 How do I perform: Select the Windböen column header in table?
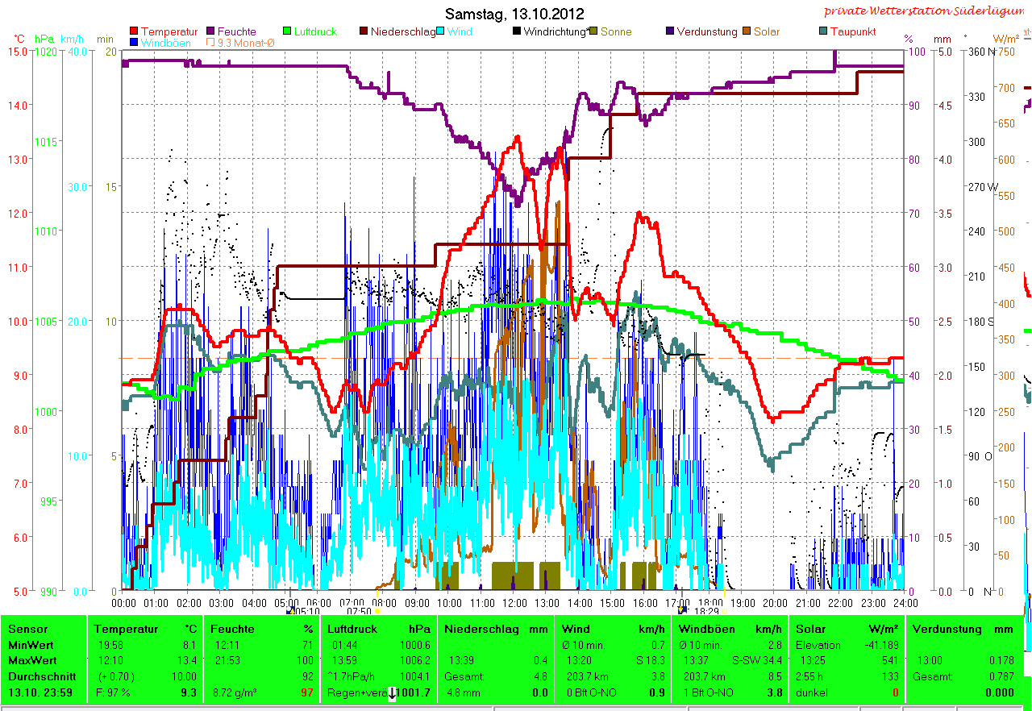tap(704, 629)
